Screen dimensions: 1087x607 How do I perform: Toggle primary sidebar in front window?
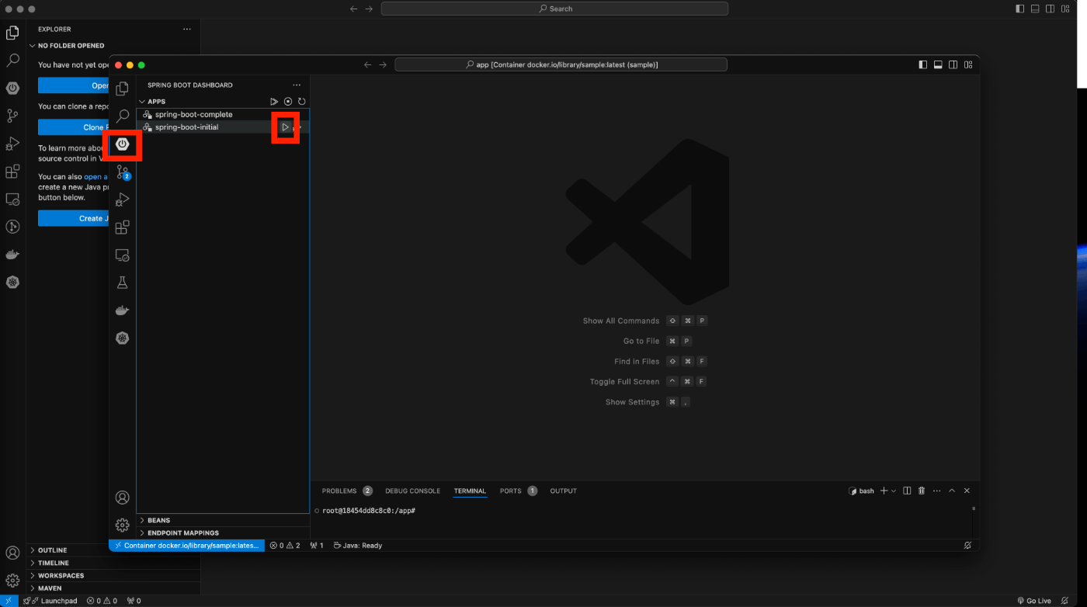pyautogui.click(x=923, y=65)
